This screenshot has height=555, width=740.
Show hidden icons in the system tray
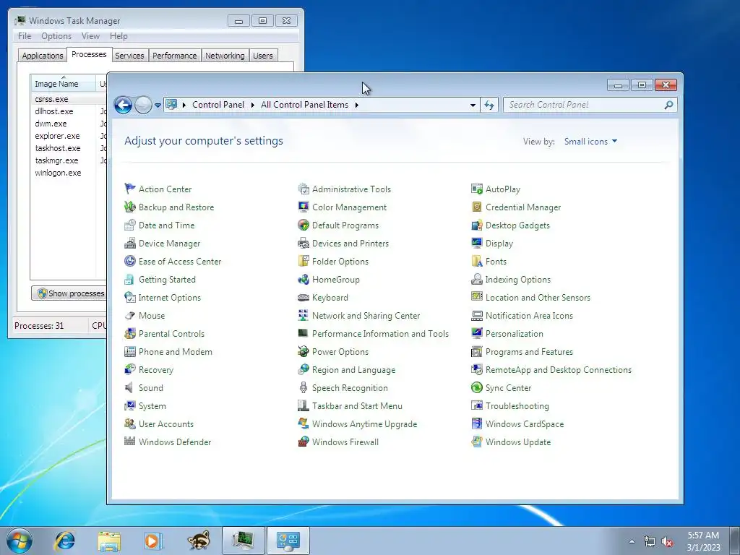(632, 541)
